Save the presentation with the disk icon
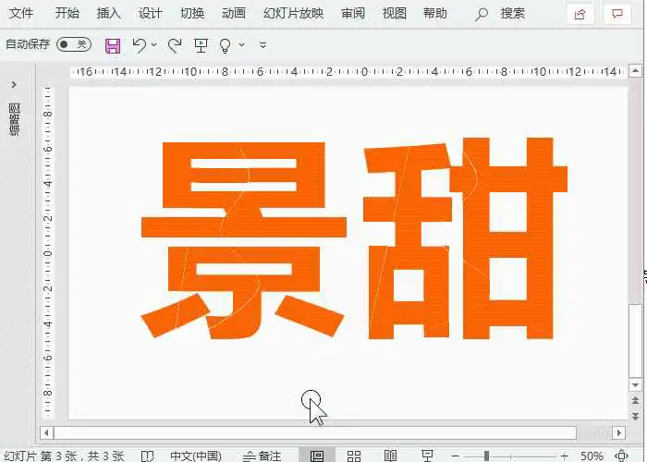647x462 pixels. pos(113,45)
